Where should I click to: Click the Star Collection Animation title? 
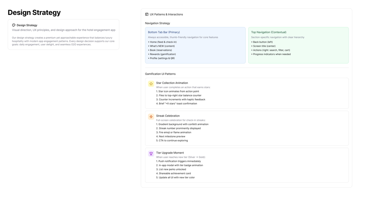click(x=172, y=83)
